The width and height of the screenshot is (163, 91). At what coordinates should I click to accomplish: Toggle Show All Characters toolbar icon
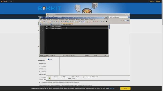pos(81,22)
